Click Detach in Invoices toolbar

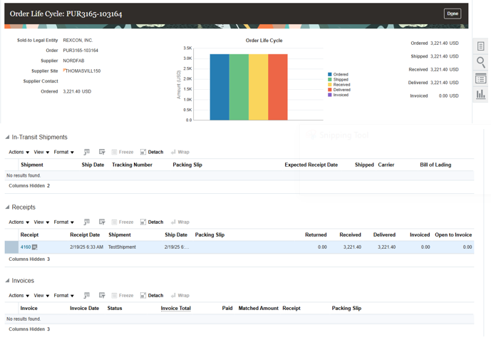tap(152, 296)
